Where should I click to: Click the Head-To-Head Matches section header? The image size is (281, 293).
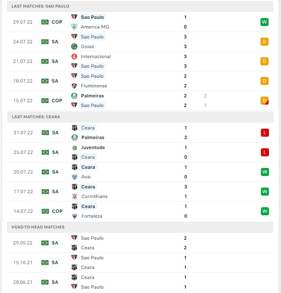click(140, 227)
